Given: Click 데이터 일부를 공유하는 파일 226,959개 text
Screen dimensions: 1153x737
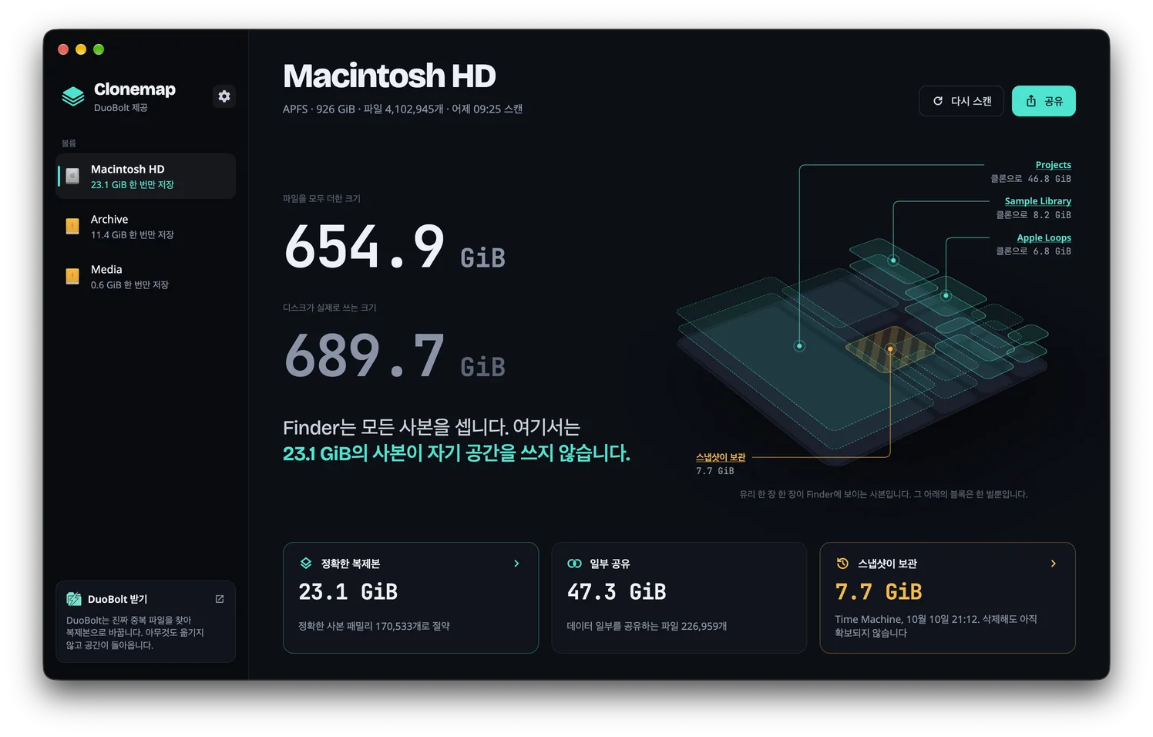Looking at the screenshot, I should (x=647, y=626).
